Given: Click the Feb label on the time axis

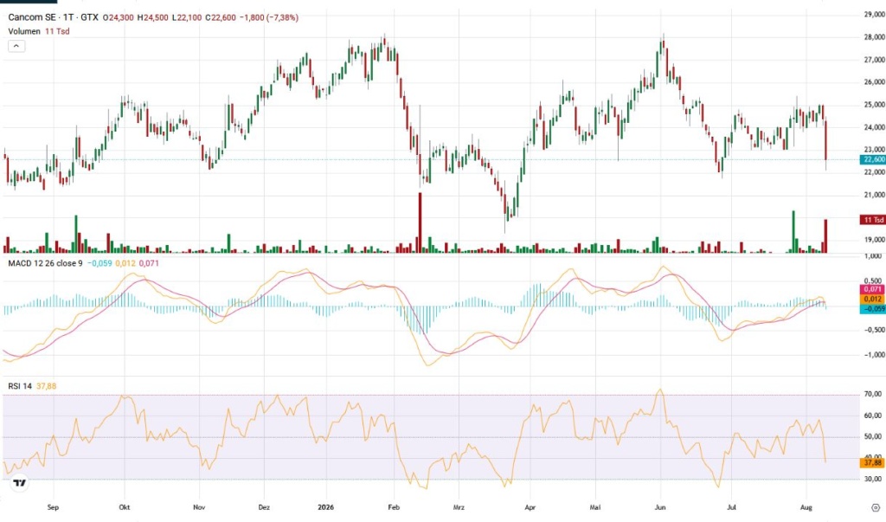Looking at the screenshot, I should (394, 507).
